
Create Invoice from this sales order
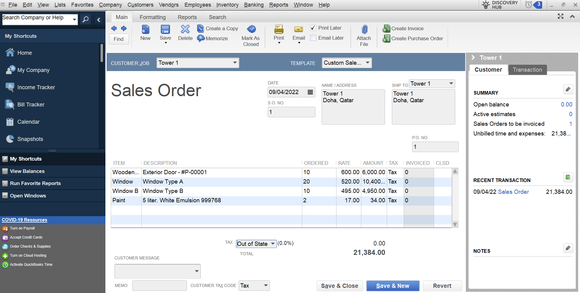(x=403, y=28)
